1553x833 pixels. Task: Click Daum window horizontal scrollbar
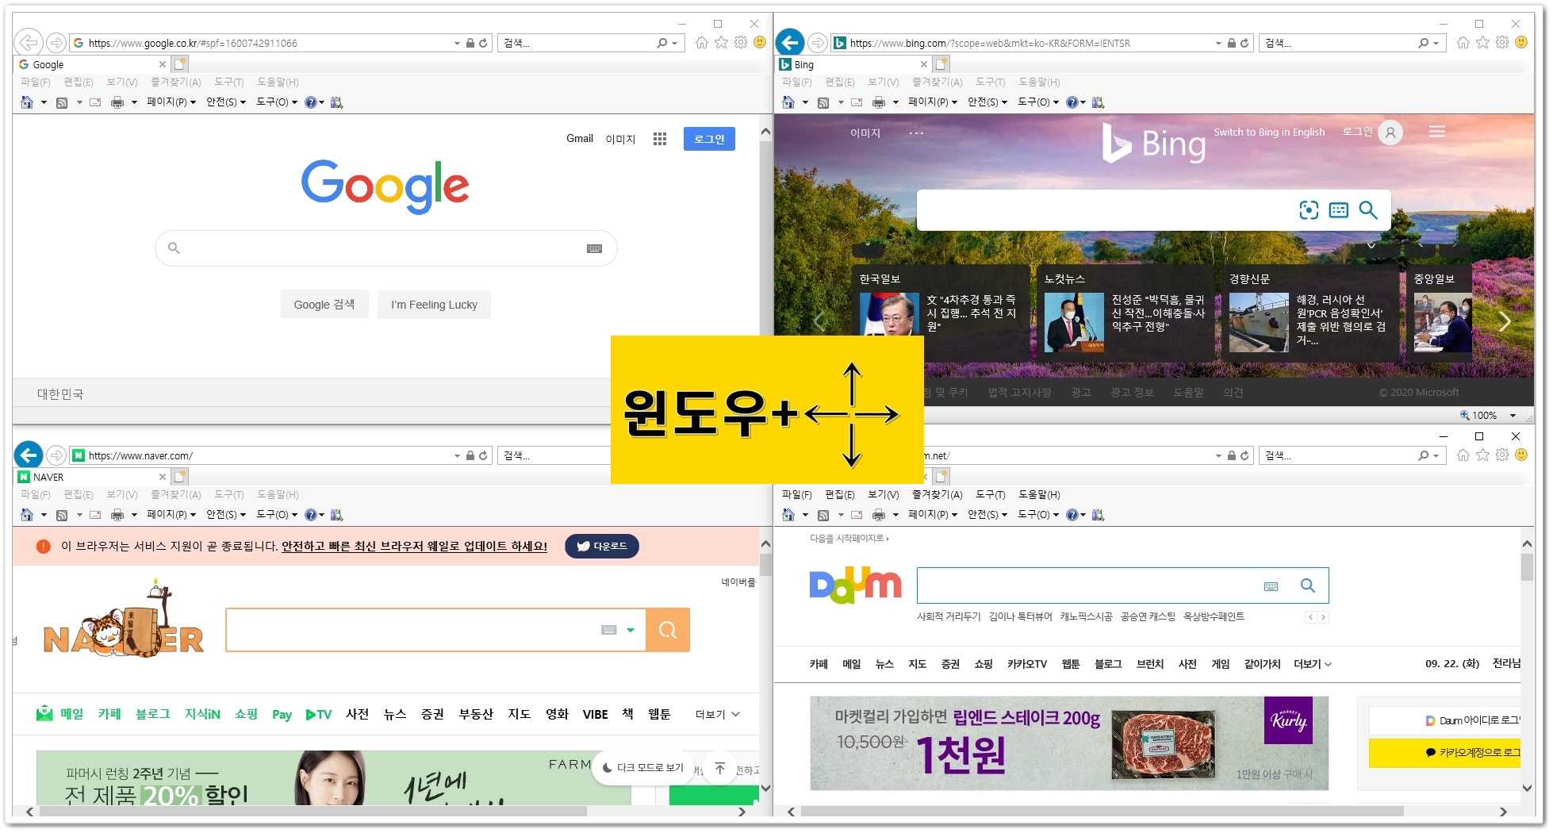pyautogui.click(x=1102, y=812)
